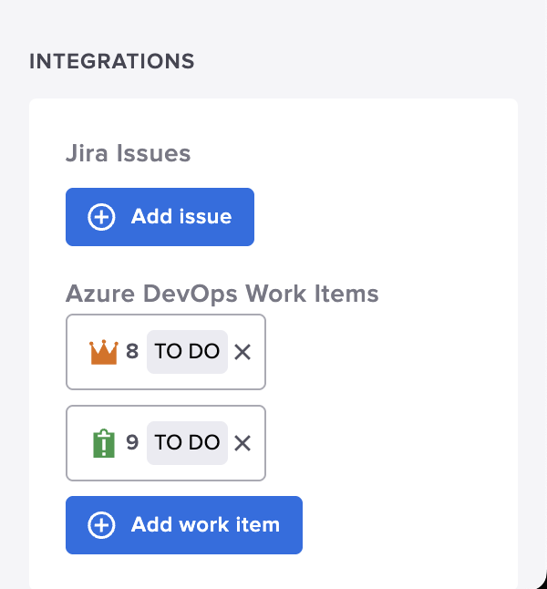Remove work item 9 with its X
The image size is (547, 589).
tap(243, 443)
